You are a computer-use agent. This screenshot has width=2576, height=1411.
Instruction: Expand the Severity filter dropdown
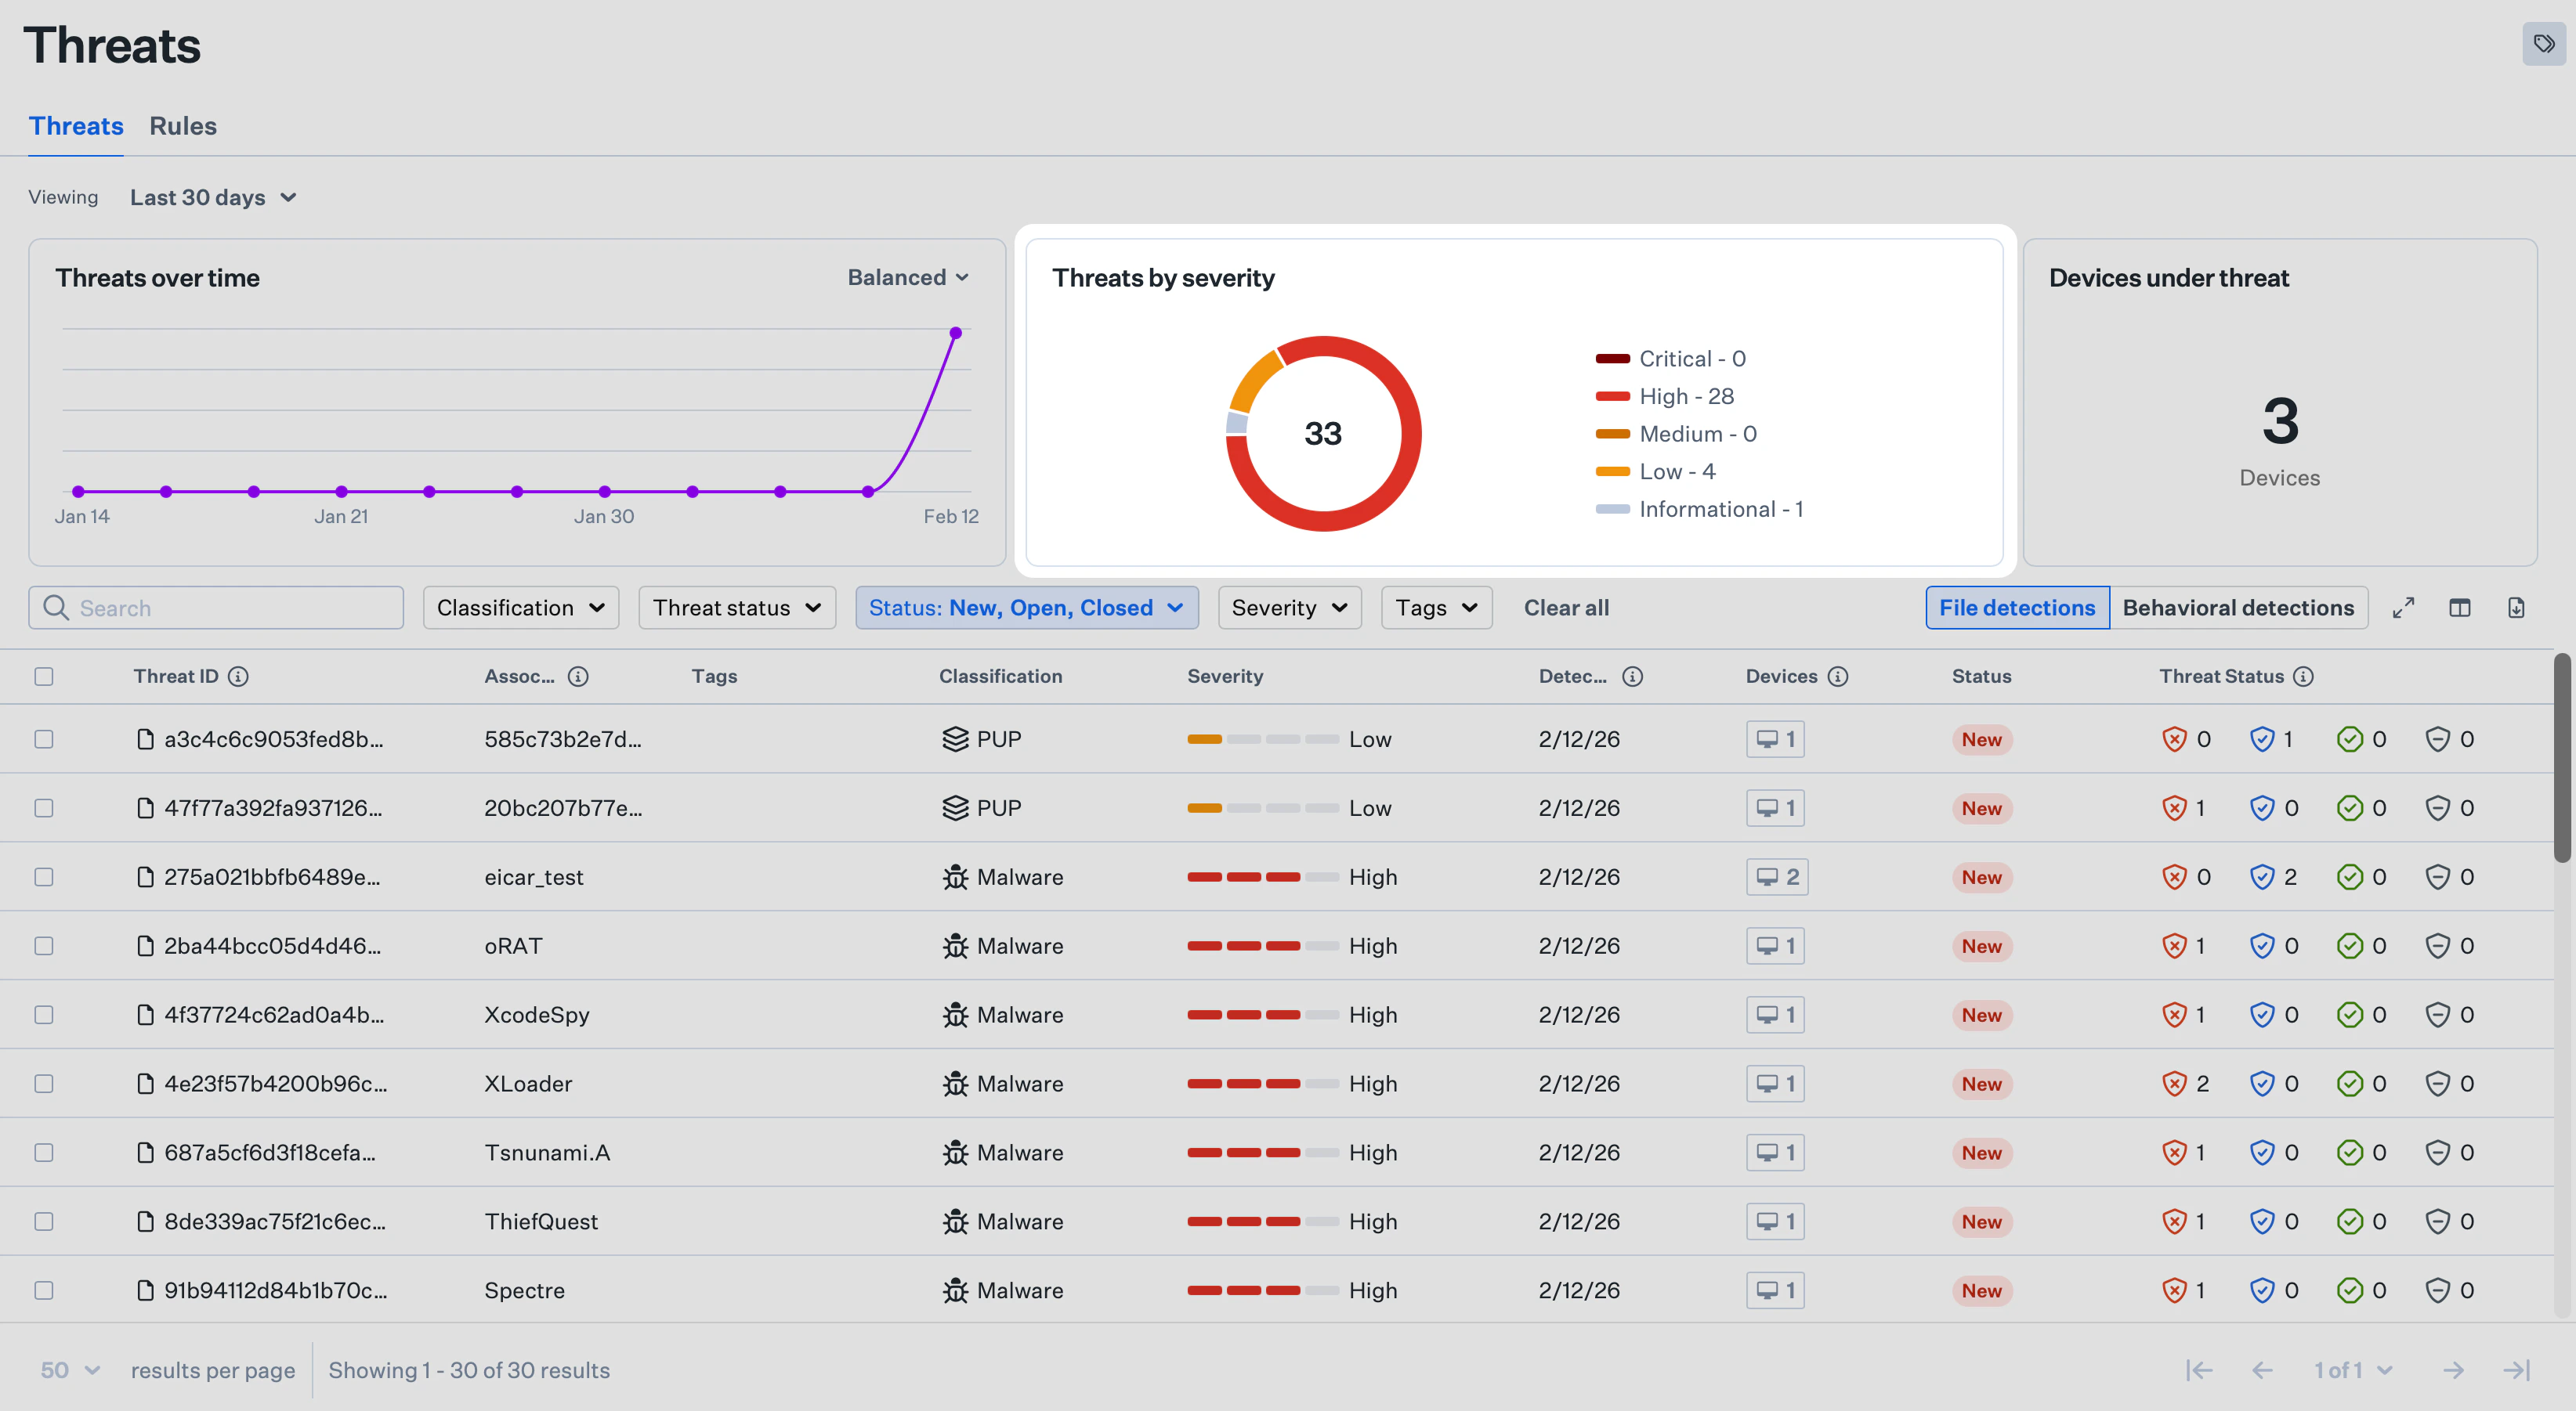(1289, 608)
